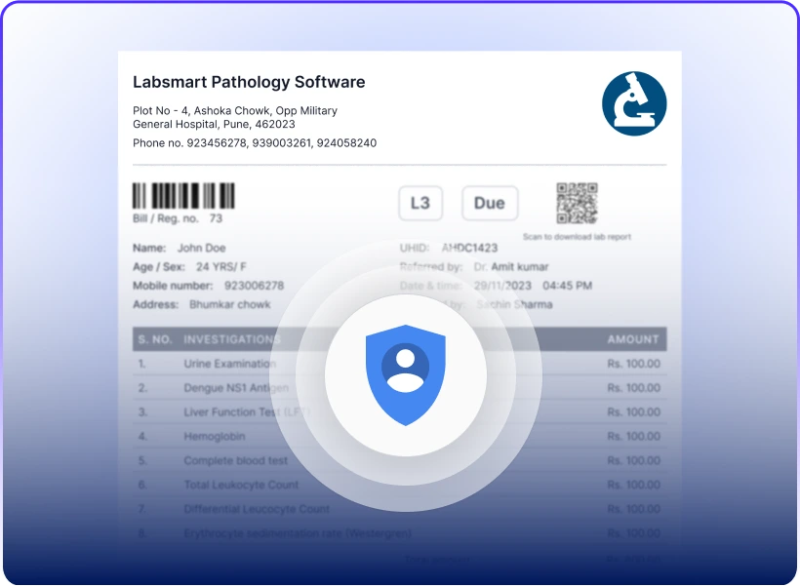Click the UHID value AHDC1423
800x586 pixels.
tap(469, 248)
